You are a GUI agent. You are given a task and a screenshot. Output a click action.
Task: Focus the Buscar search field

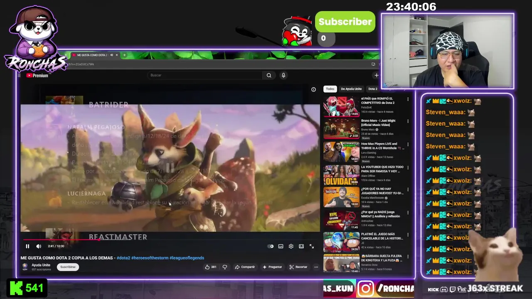[205, 75]
